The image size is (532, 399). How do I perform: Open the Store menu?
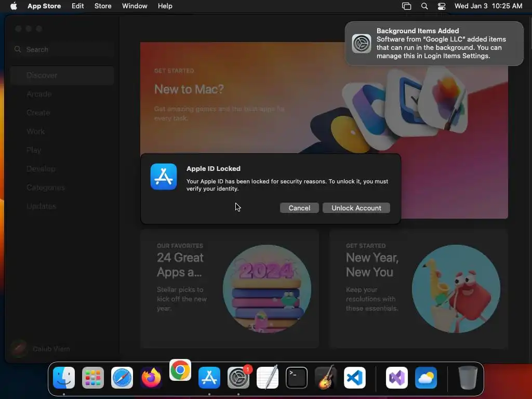point(103,6)
